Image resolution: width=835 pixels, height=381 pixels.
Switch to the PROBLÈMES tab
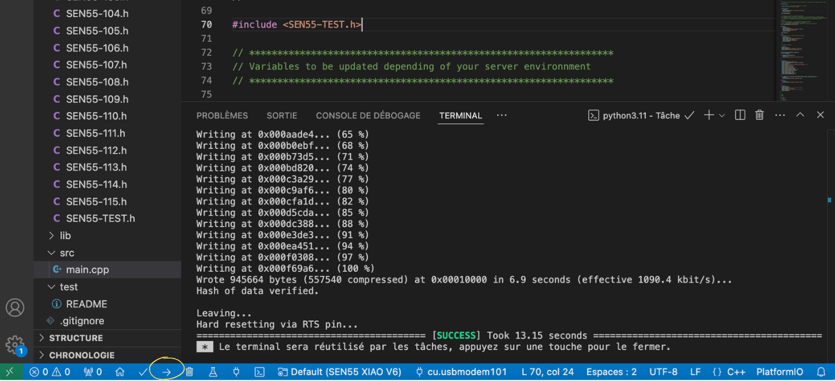click(222, 115)
